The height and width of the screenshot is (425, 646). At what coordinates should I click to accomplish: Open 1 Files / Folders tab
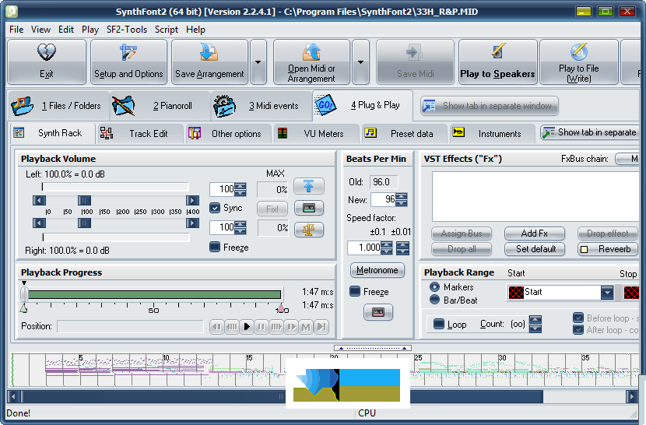pyautogui.click(x=59, y=106)
